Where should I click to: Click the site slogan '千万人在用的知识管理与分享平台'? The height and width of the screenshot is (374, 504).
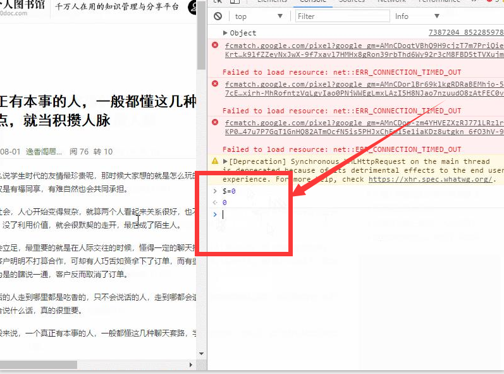coord(116,6)
